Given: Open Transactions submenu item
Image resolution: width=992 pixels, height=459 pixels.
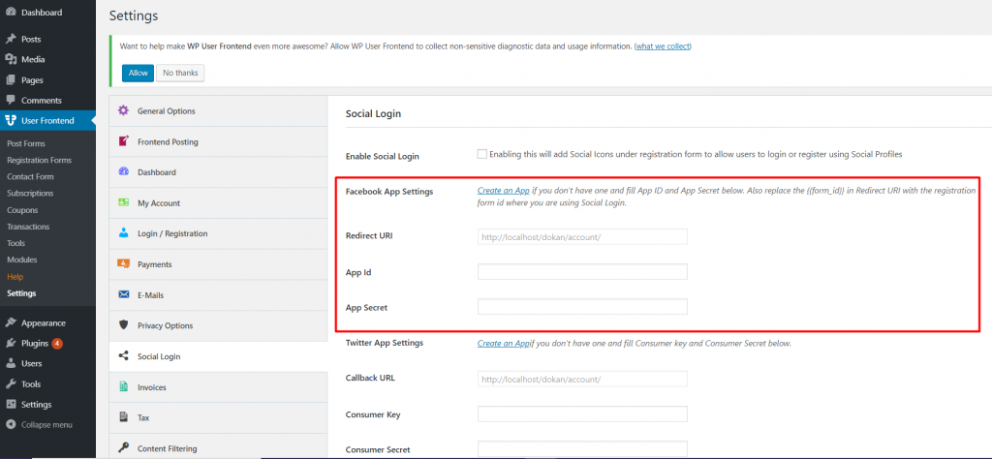Looking at the screenshot, I should pyautogui.click(x=28, y=227).
